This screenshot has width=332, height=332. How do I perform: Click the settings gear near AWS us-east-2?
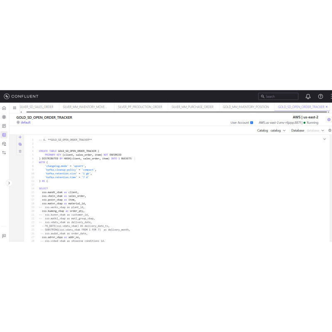coord(329,119)
